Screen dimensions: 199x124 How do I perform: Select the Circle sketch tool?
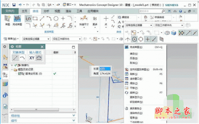tap(56, 19)
